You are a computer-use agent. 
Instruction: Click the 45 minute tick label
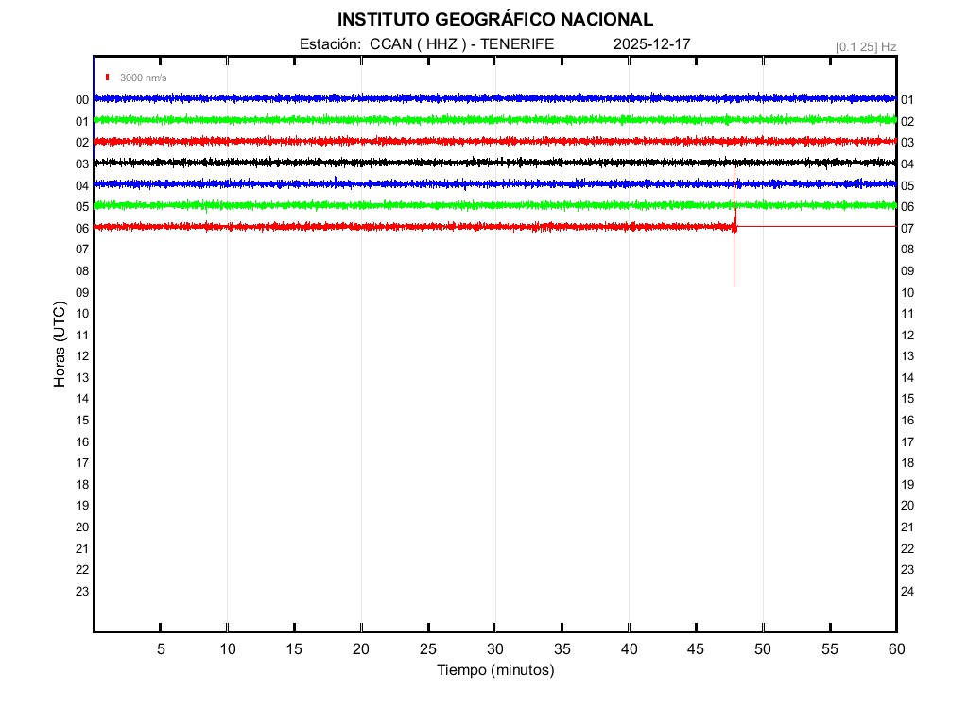coord(696,649)
